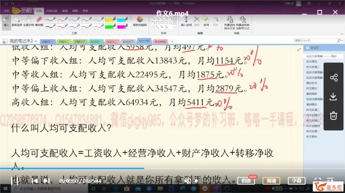Switch to the 历史记录 ribbon tab
345x193 pixels.
(52, 11)
